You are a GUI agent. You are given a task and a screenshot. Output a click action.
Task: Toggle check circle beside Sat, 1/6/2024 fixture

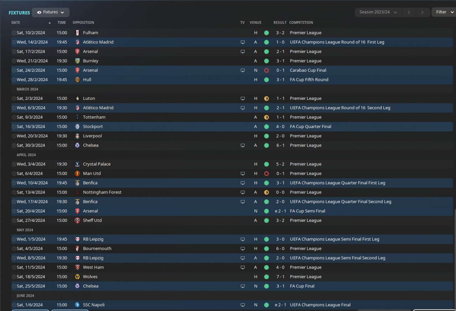point(14,305)
